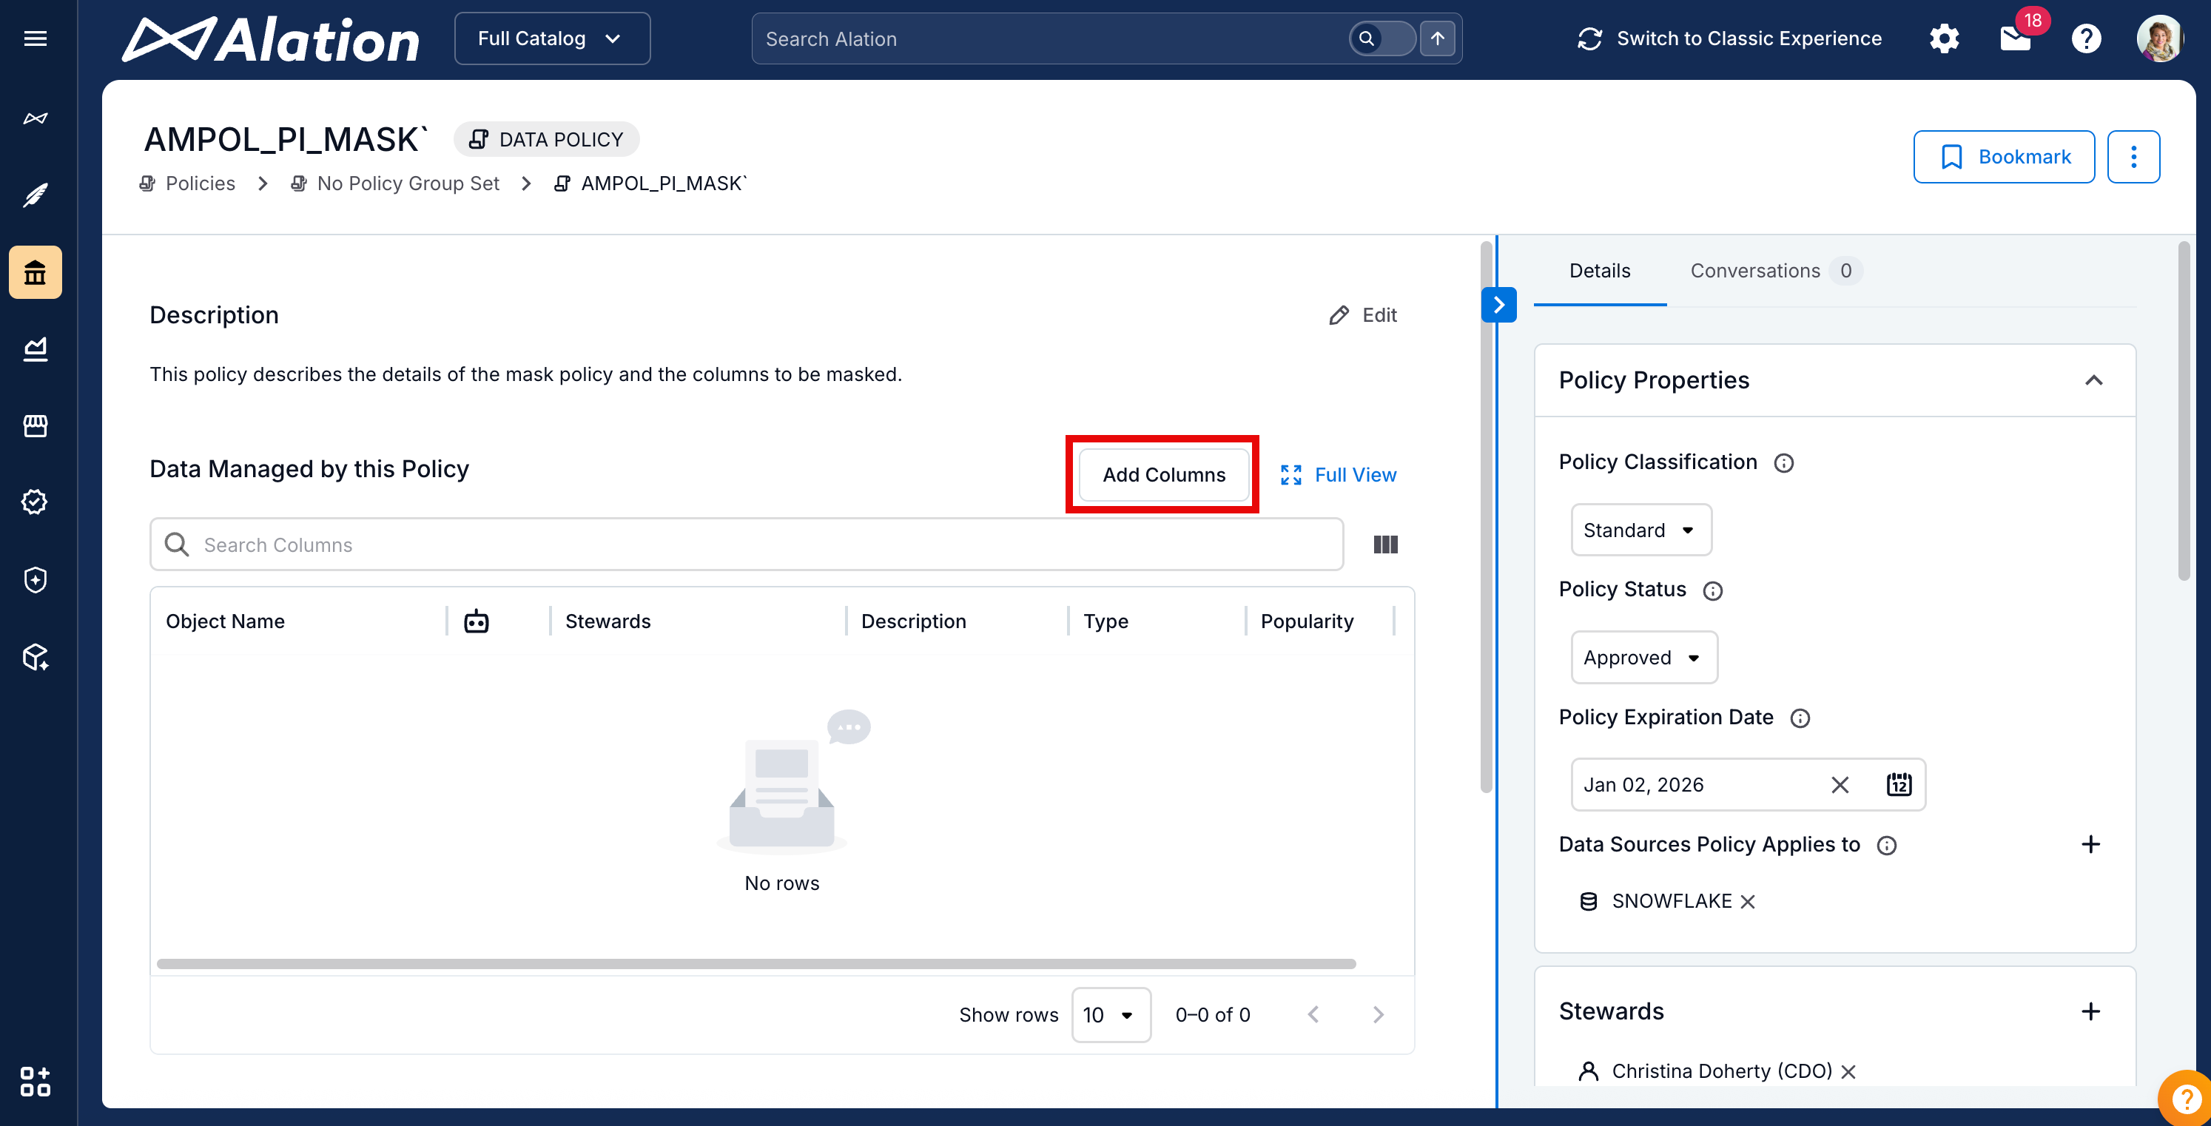Viewport: 2211px width, 1126px height.
Task: Open the Policy Status Approved dropdown
Action: click(1643, 658)
